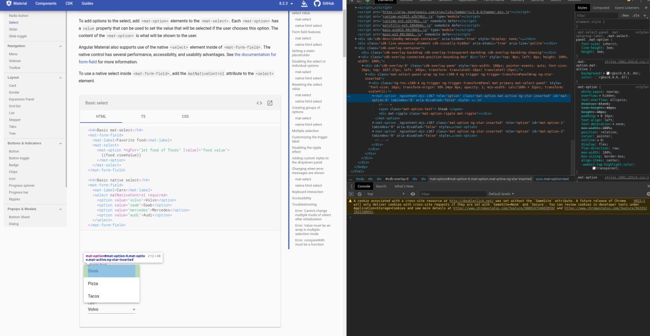Click the GitHub logo icon

[317, 3]
